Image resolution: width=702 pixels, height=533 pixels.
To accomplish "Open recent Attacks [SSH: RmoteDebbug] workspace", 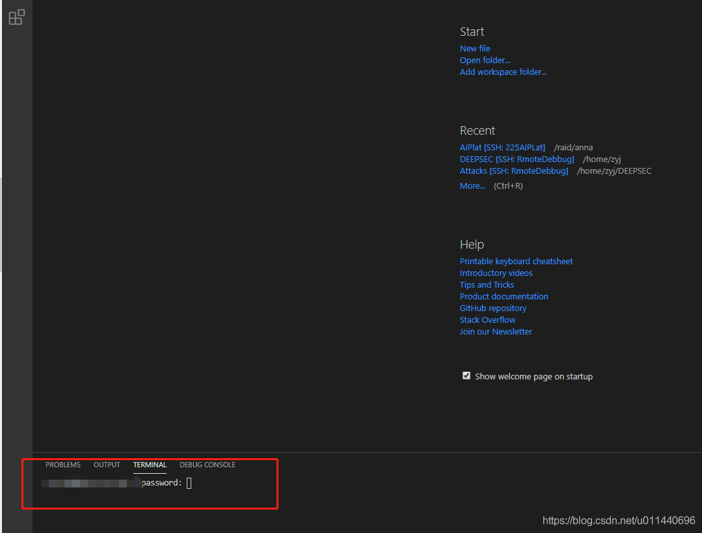I will click(514, 171).
